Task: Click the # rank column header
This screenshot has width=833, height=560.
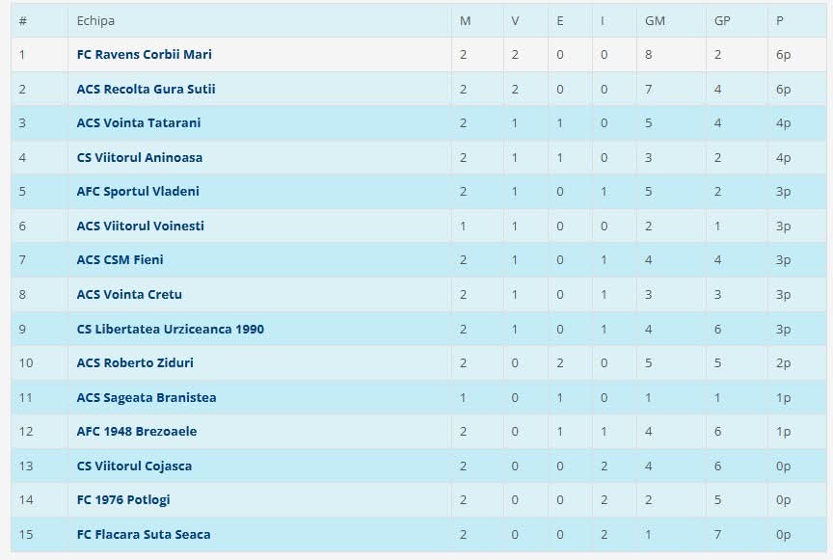Action: click(23, 21)
